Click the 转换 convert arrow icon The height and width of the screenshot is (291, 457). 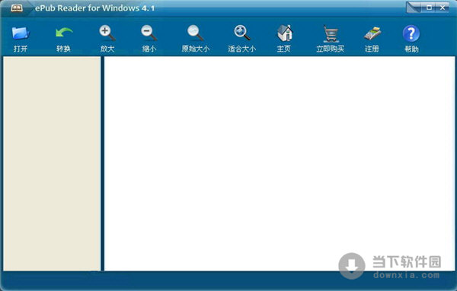click(x=64, y=33)
